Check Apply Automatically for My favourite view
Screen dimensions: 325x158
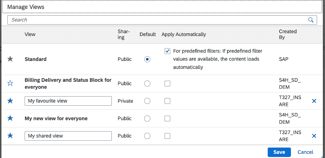tap(167, 101)
